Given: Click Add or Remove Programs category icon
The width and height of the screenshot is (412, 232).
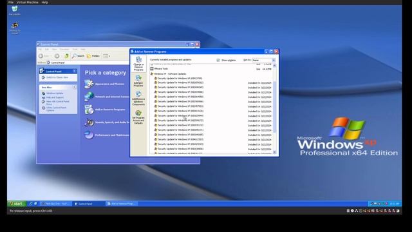Looking at the screenshot, I should [89, 110].
